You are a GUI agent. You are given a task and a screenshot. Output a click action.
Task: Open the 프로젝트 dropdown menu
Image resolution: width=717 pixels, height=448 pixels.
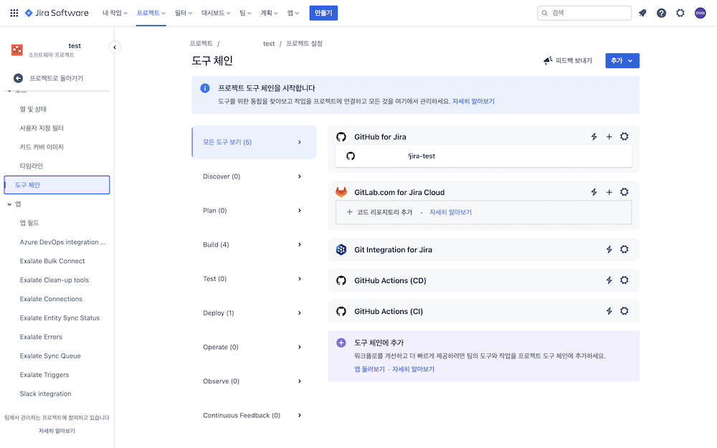coord(151,13)
